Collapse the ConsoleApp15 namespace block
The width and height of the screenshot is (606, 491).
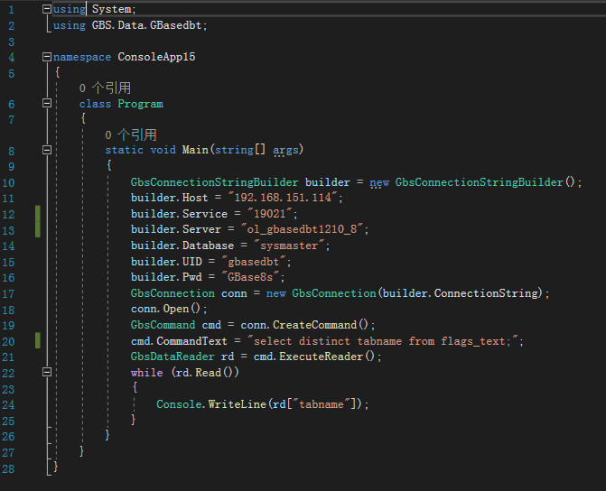click(47, 58)
